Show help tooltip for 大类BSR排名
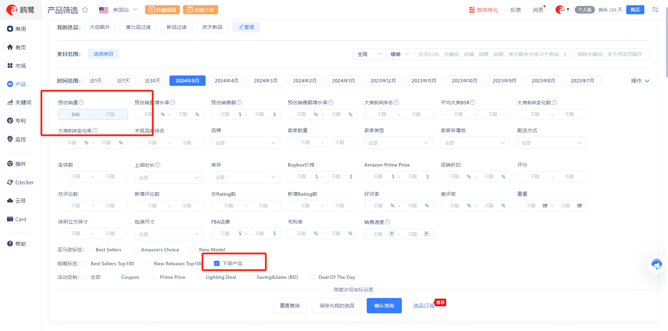668x331 pixels. click(396, 102)
